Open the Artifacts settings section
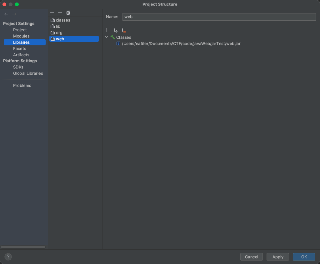Screen dimensions: 320x264 (21, 55)
